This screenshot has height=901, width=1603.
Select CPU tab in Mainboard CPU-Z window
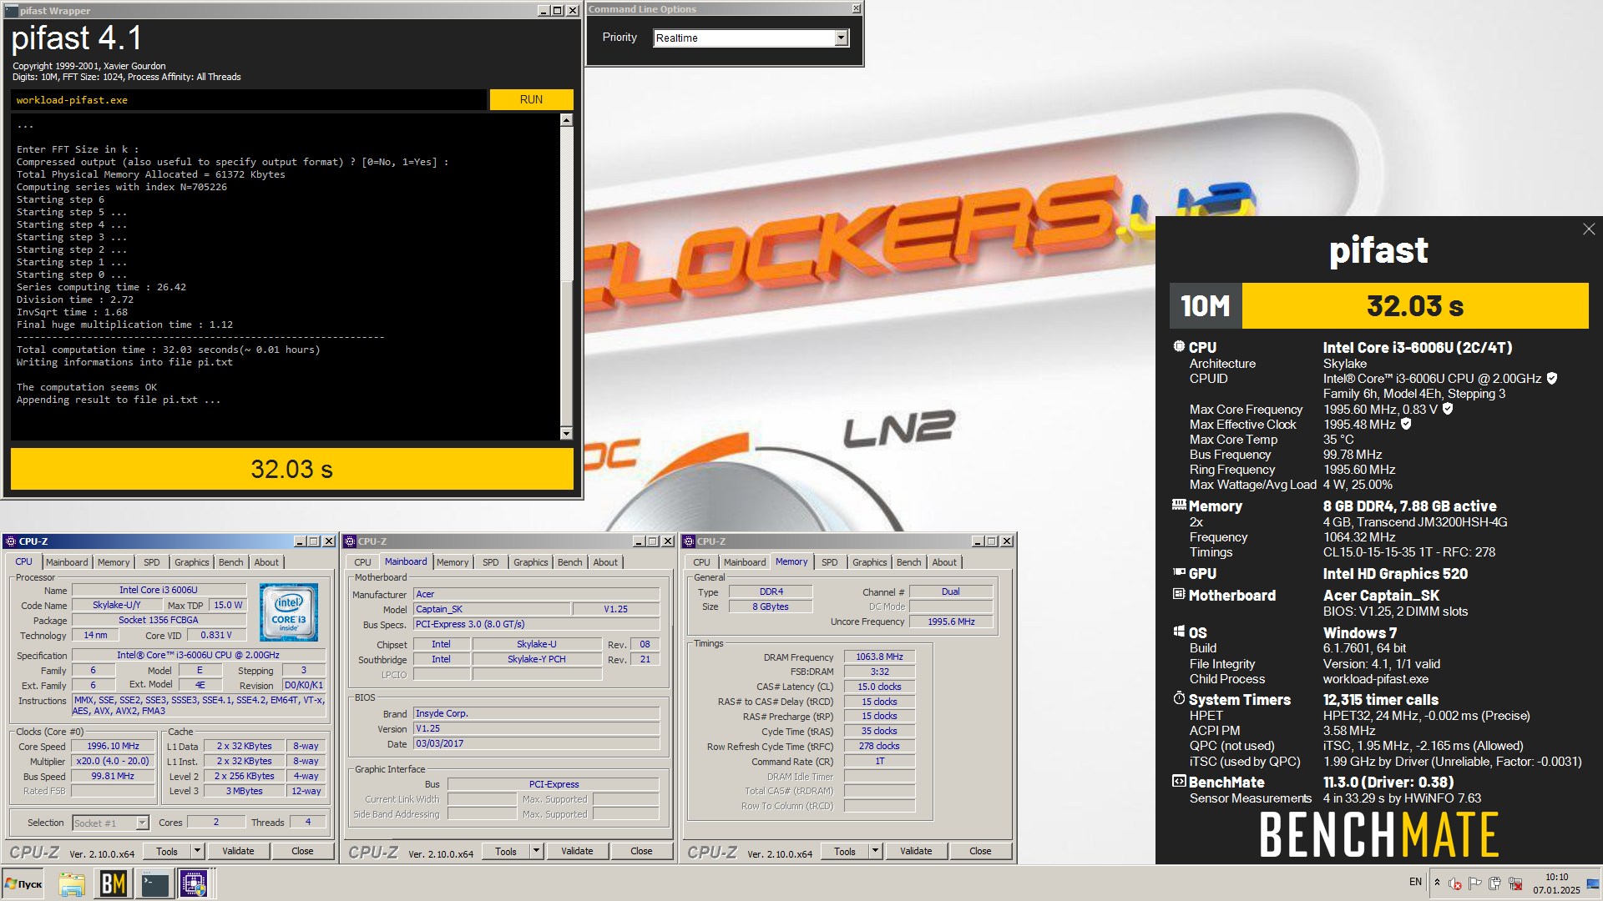(362, 562)
